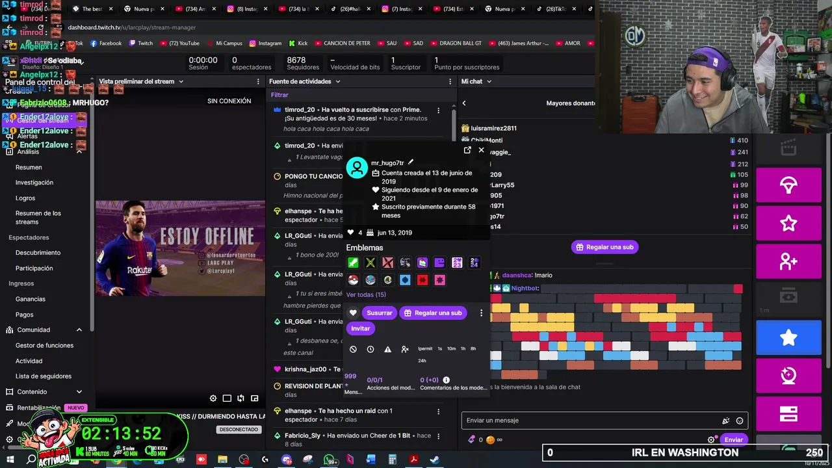Click the 2024 emblem badge
The width and height of the screenshot is (832, 468).
(x=474, y=263)
